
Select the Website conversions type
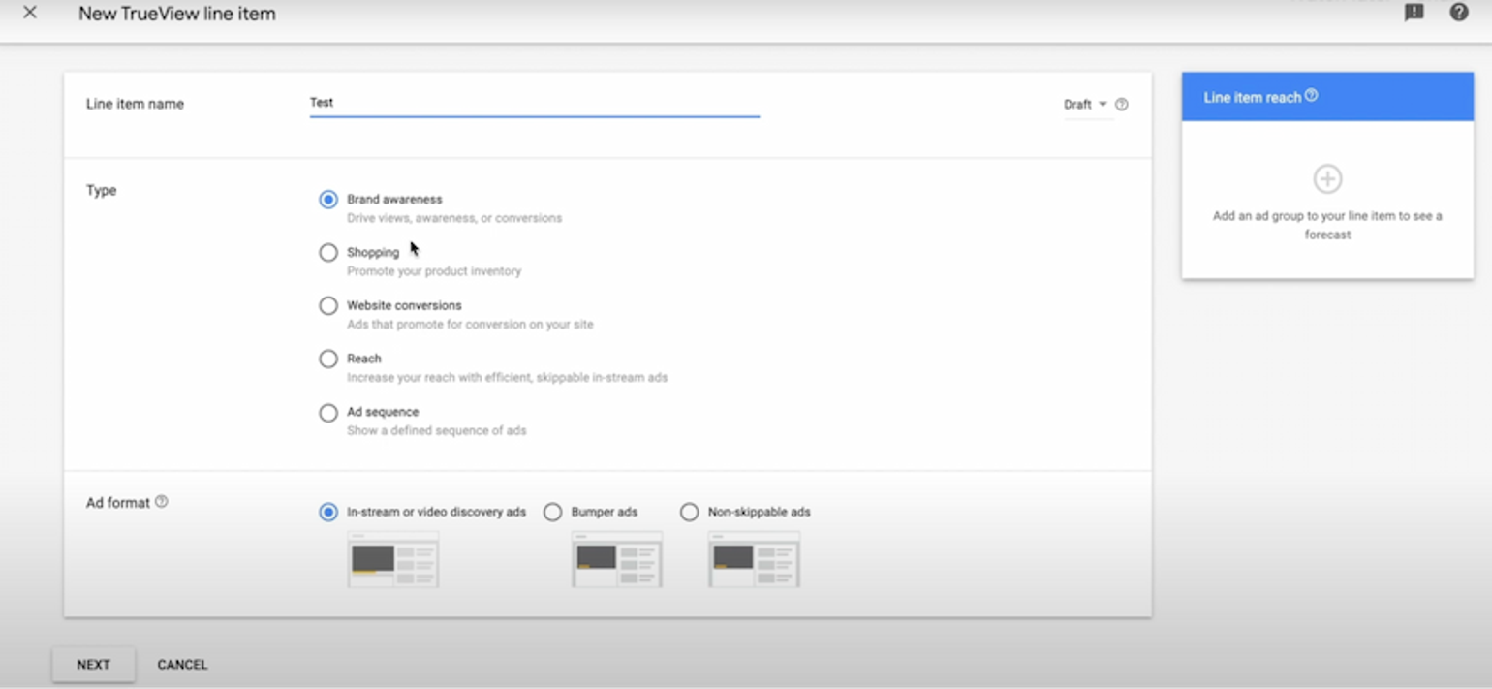(328, 305)
